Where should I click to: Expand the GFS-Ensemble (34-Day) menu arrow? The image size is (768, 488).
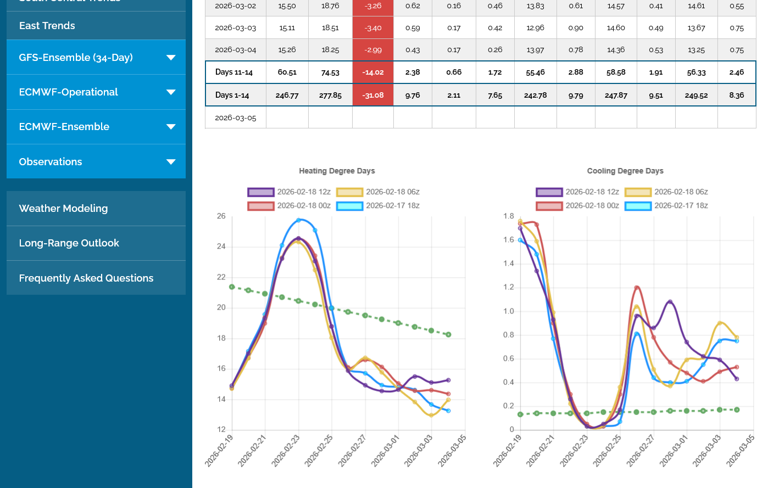point(171,58)
